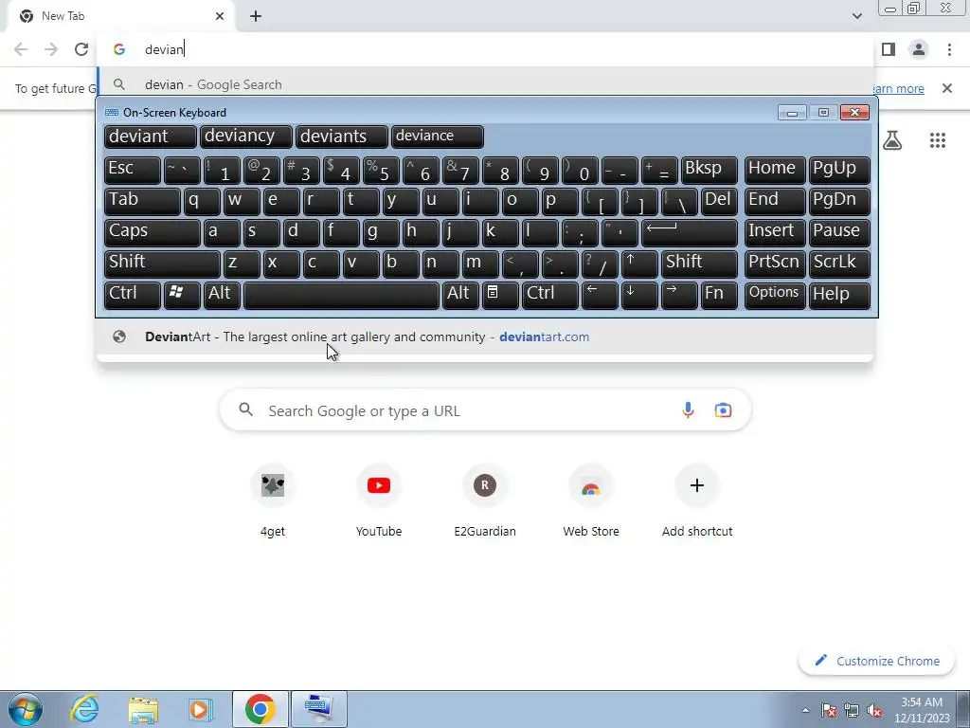
Task: Toggle the left Ctrl key
Action: (x=133, y=296)
